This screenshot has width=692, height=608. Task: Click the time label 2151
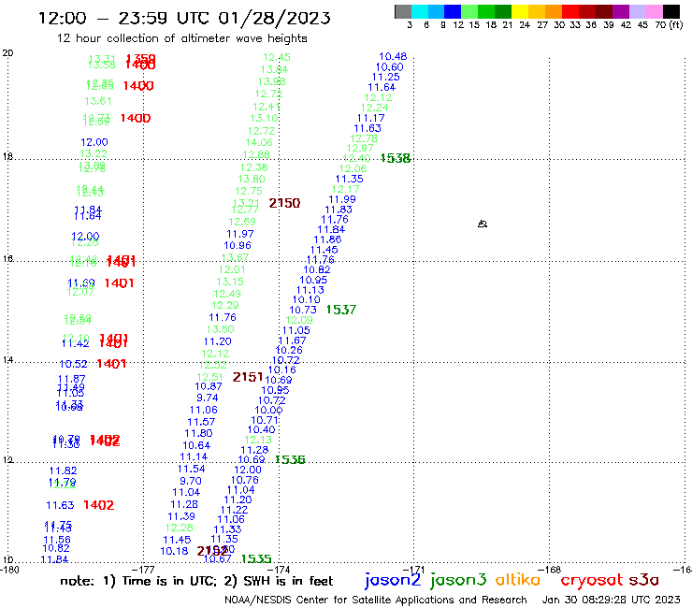(x=248, y=377)
